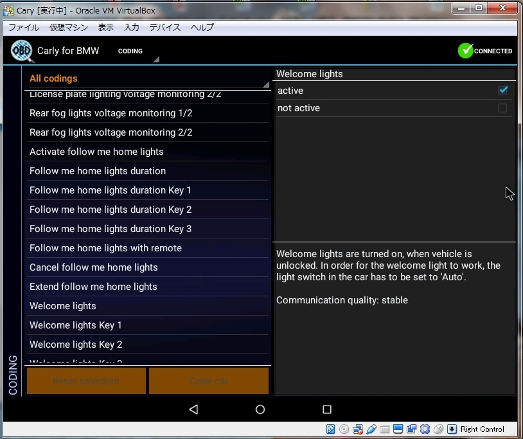Open the 仮想マシン menu
Screen dimensions: 523x439
[x=68, y=28]
